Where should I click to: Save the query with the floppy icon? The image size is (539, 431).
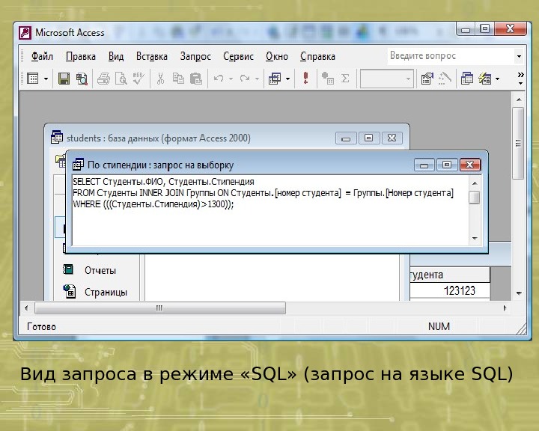(64, 79)
